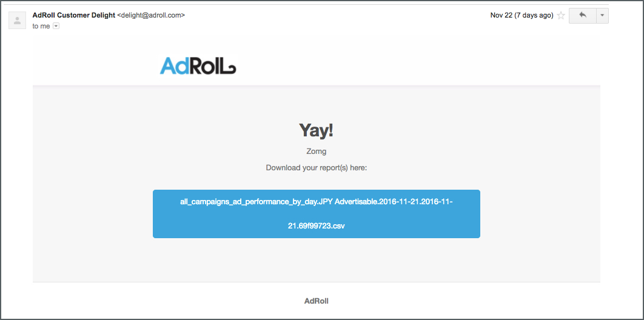Star this AdRoll email

coord(561,16)
